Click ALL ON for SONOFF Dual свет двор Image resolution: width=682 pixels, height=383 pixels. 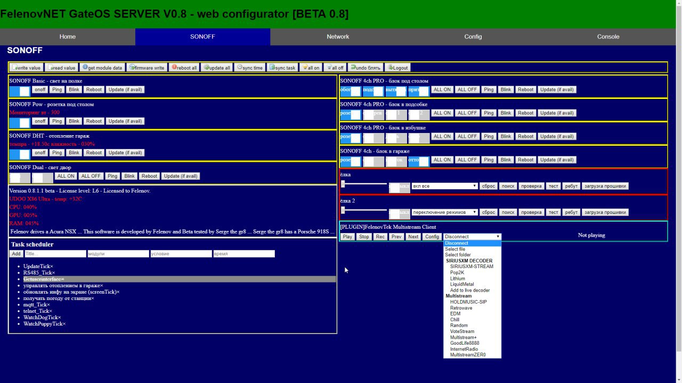pyautogui.click(x=66, y=176)
